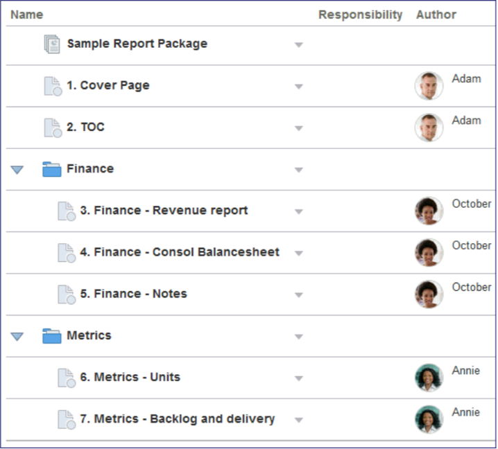
Task: Click the Finance - Notes doclet icon
Action: [66, 294]
